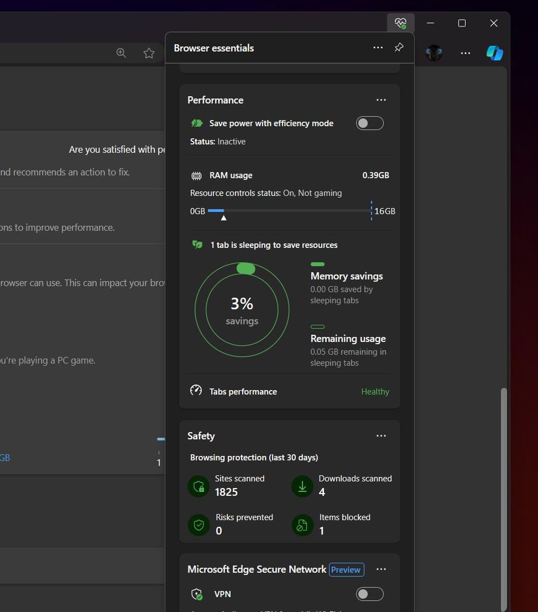
Task: Click the Tabs performance gauge icon
Action: [x=196, y=391]
